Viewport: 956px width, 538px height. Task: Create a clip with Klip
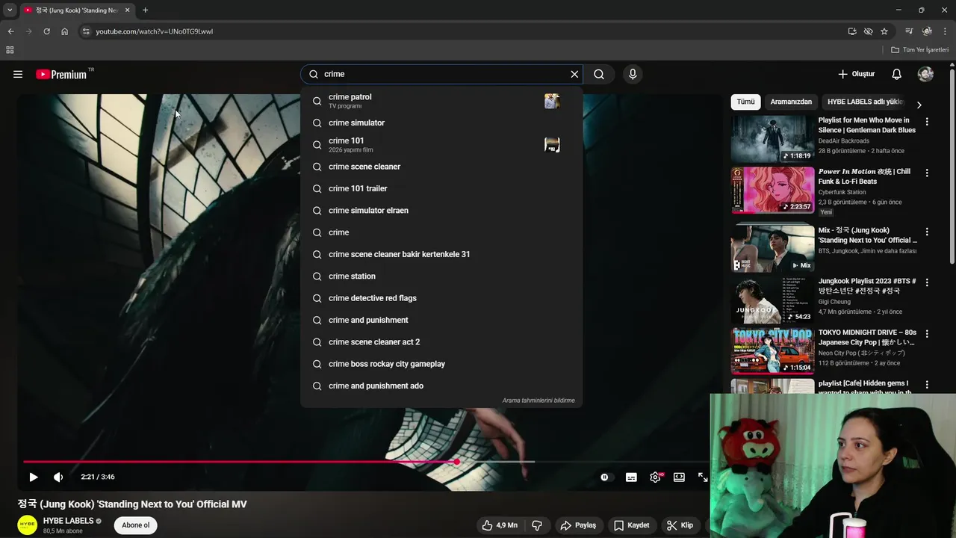pyautogui.click(x=680, y=525)
